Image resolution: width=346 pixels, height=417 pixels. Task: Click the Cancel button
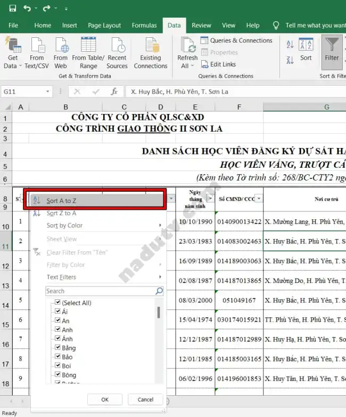click(145, 399)
